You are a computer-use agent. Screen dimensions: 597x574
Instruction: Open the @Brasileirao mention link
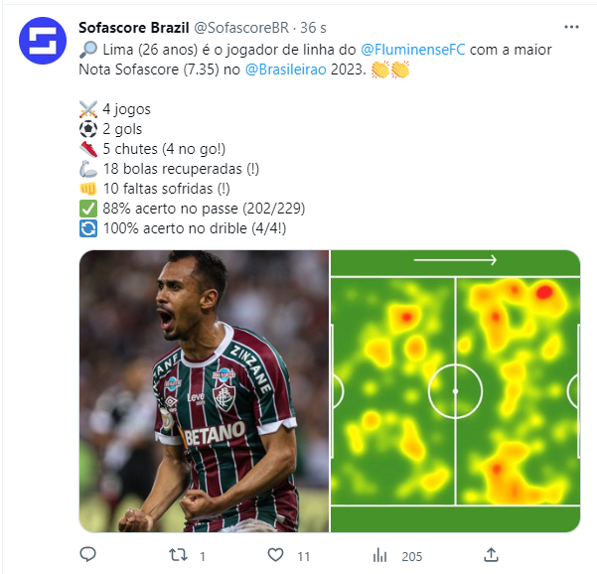[x=285, y=70]
